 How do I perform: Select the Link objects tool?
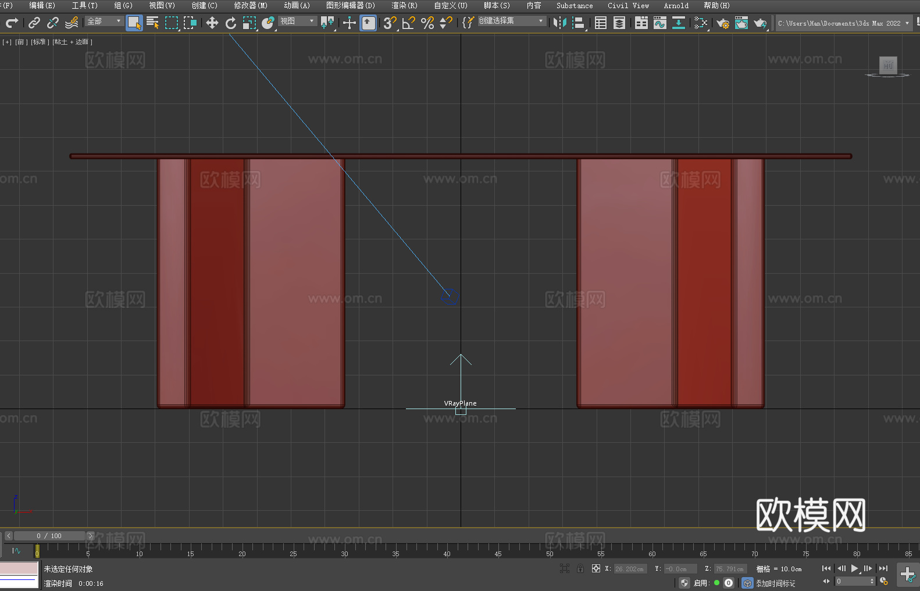point(34,23)
